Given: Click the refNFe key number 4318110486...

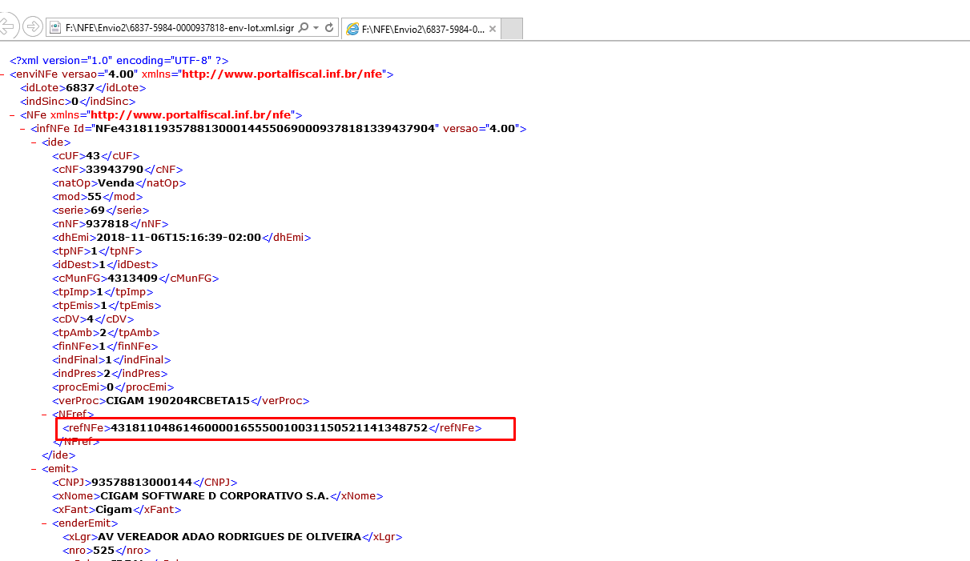Looking at the screenshot, I should 269,428.
